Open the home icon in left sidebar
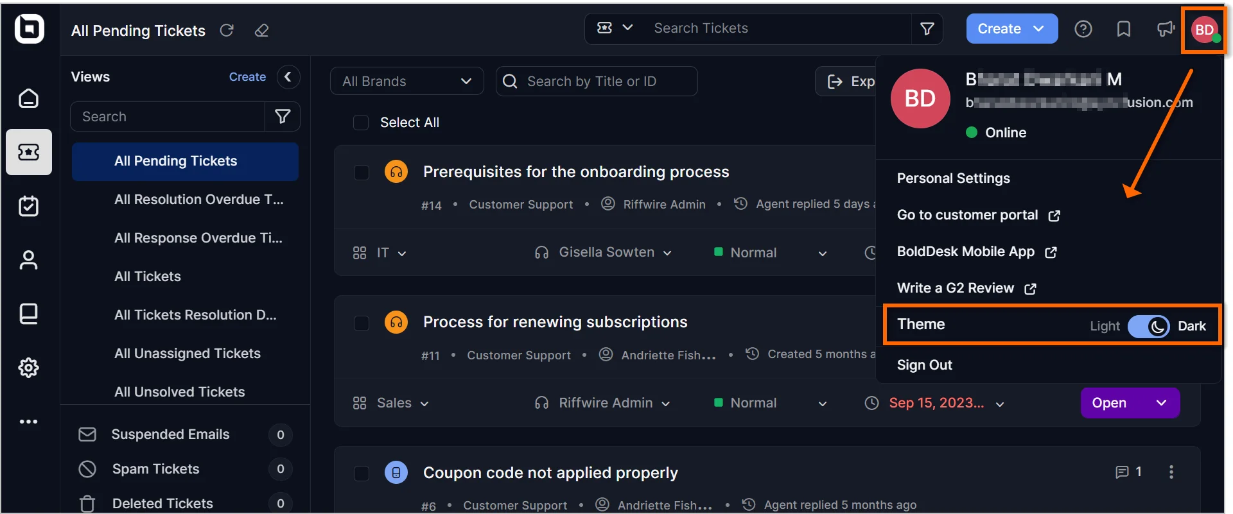Image resolution: width=1233 pixels, height=514 pixels. pyautogui.click(x=28, y=98)
